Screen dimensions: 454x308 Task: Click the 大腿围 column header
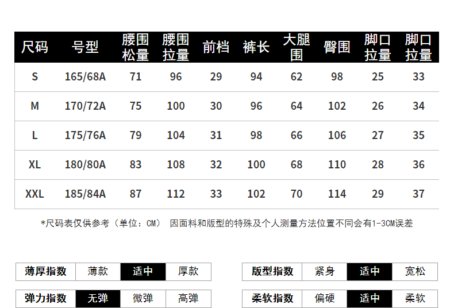(x=297, y=47)
